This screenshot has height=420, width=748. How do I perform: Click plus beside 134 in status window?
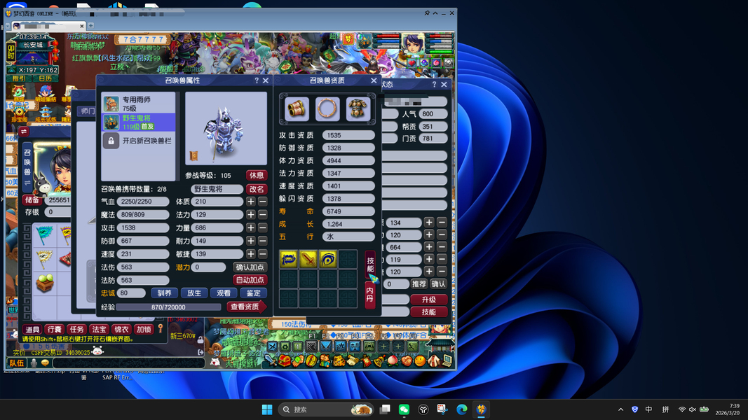tap(429, 223)
